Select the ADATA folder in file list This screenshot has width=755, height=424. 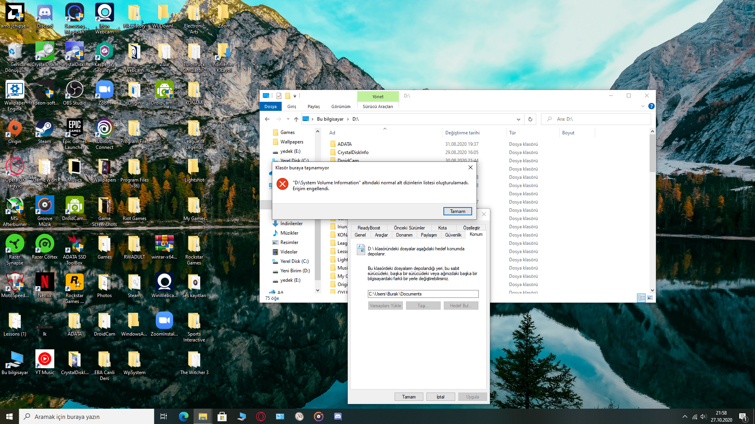click(x=344, y=144)
